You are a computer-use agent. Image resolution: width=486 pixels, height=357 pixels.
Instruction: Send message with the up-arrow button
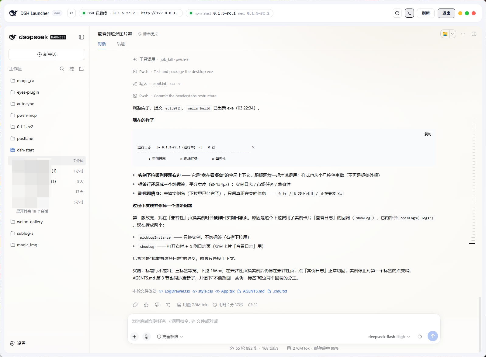click(x=433, y=336)
